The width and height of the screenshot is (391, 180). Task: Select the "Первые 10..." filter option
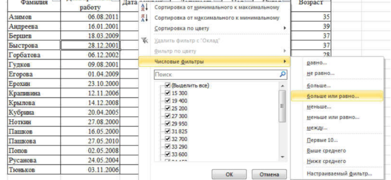click(x=322, y=140)
